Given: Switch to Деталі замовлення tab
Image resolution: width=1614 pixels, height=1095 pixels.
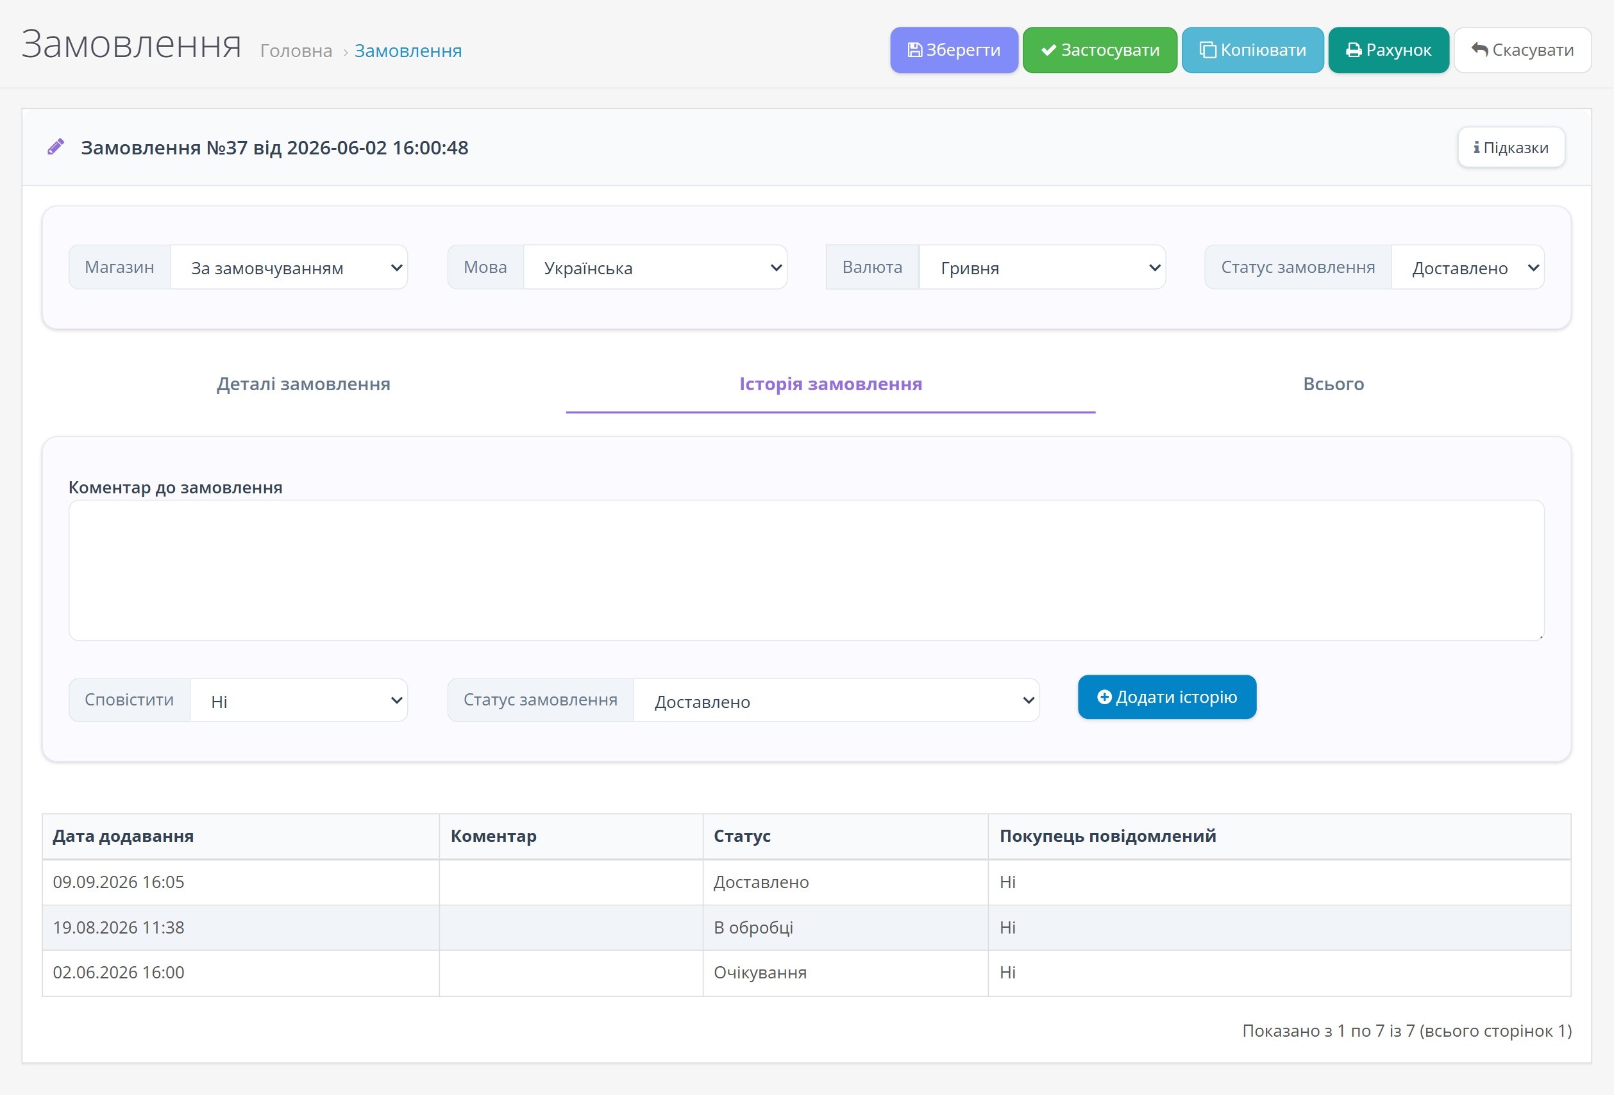Looking at the screenshot, I should (303, 384).
